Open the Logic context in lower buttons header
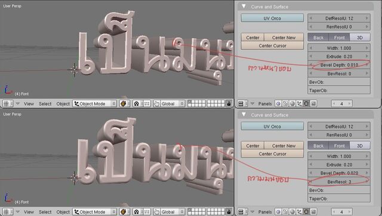Viewport: 382px width, 216px height. click(278, 212)
